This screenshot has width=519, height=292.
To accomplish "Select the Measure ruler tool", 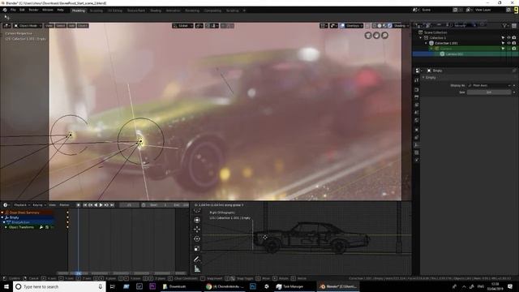I will 197,268.
